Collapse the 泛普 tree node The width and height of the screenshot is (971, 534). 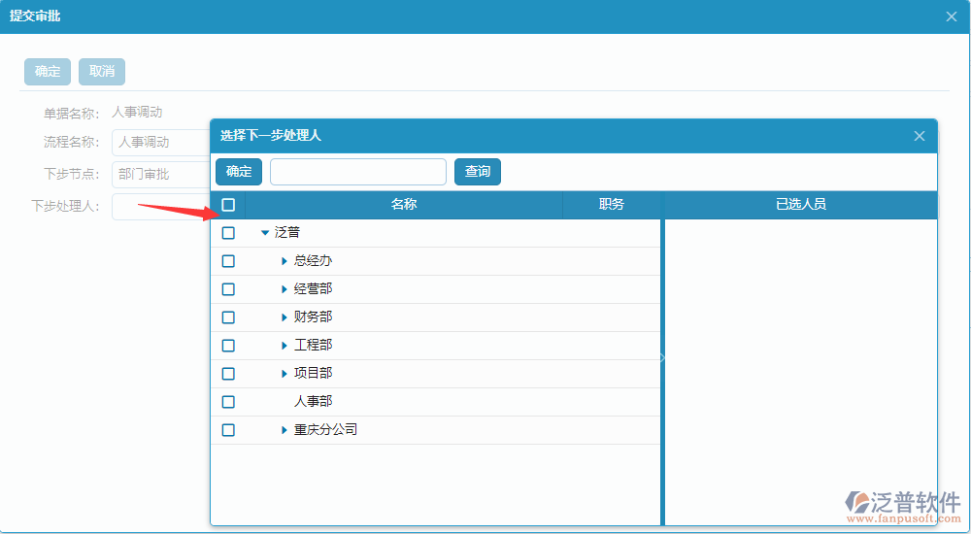coord(265,233)
